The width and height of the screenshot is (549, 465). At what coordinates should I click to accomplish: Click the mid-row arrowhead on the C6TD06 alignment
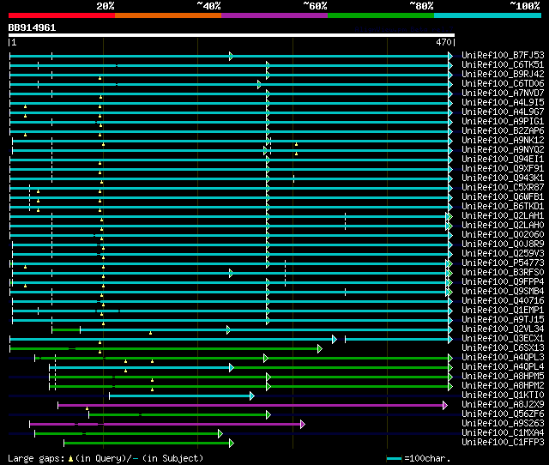click(x=259, y=84)
